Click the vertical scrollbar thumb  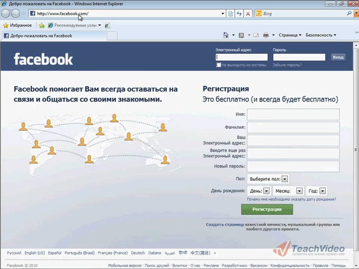(x=356, y=149)
